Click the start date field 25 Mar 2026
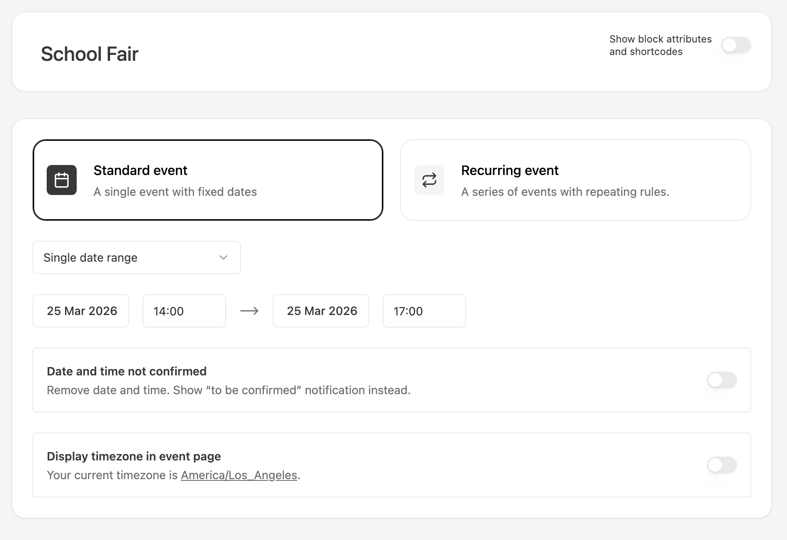The width and height of the screenshot is (787, 540). [x=81, y=311]
